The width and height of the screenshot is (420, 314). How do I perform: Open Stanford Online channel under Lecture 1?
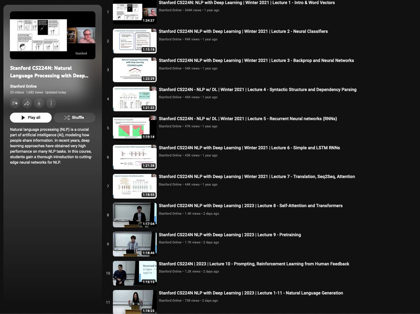170,10
